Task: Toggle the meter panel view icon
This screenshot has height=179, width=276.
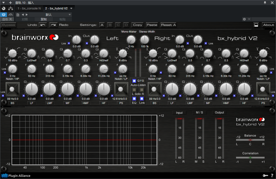Action: point(256,25)
